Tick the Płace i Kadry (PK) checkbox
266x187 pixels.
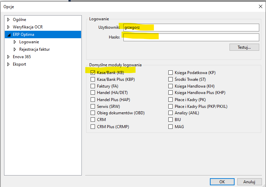point(170,100)
